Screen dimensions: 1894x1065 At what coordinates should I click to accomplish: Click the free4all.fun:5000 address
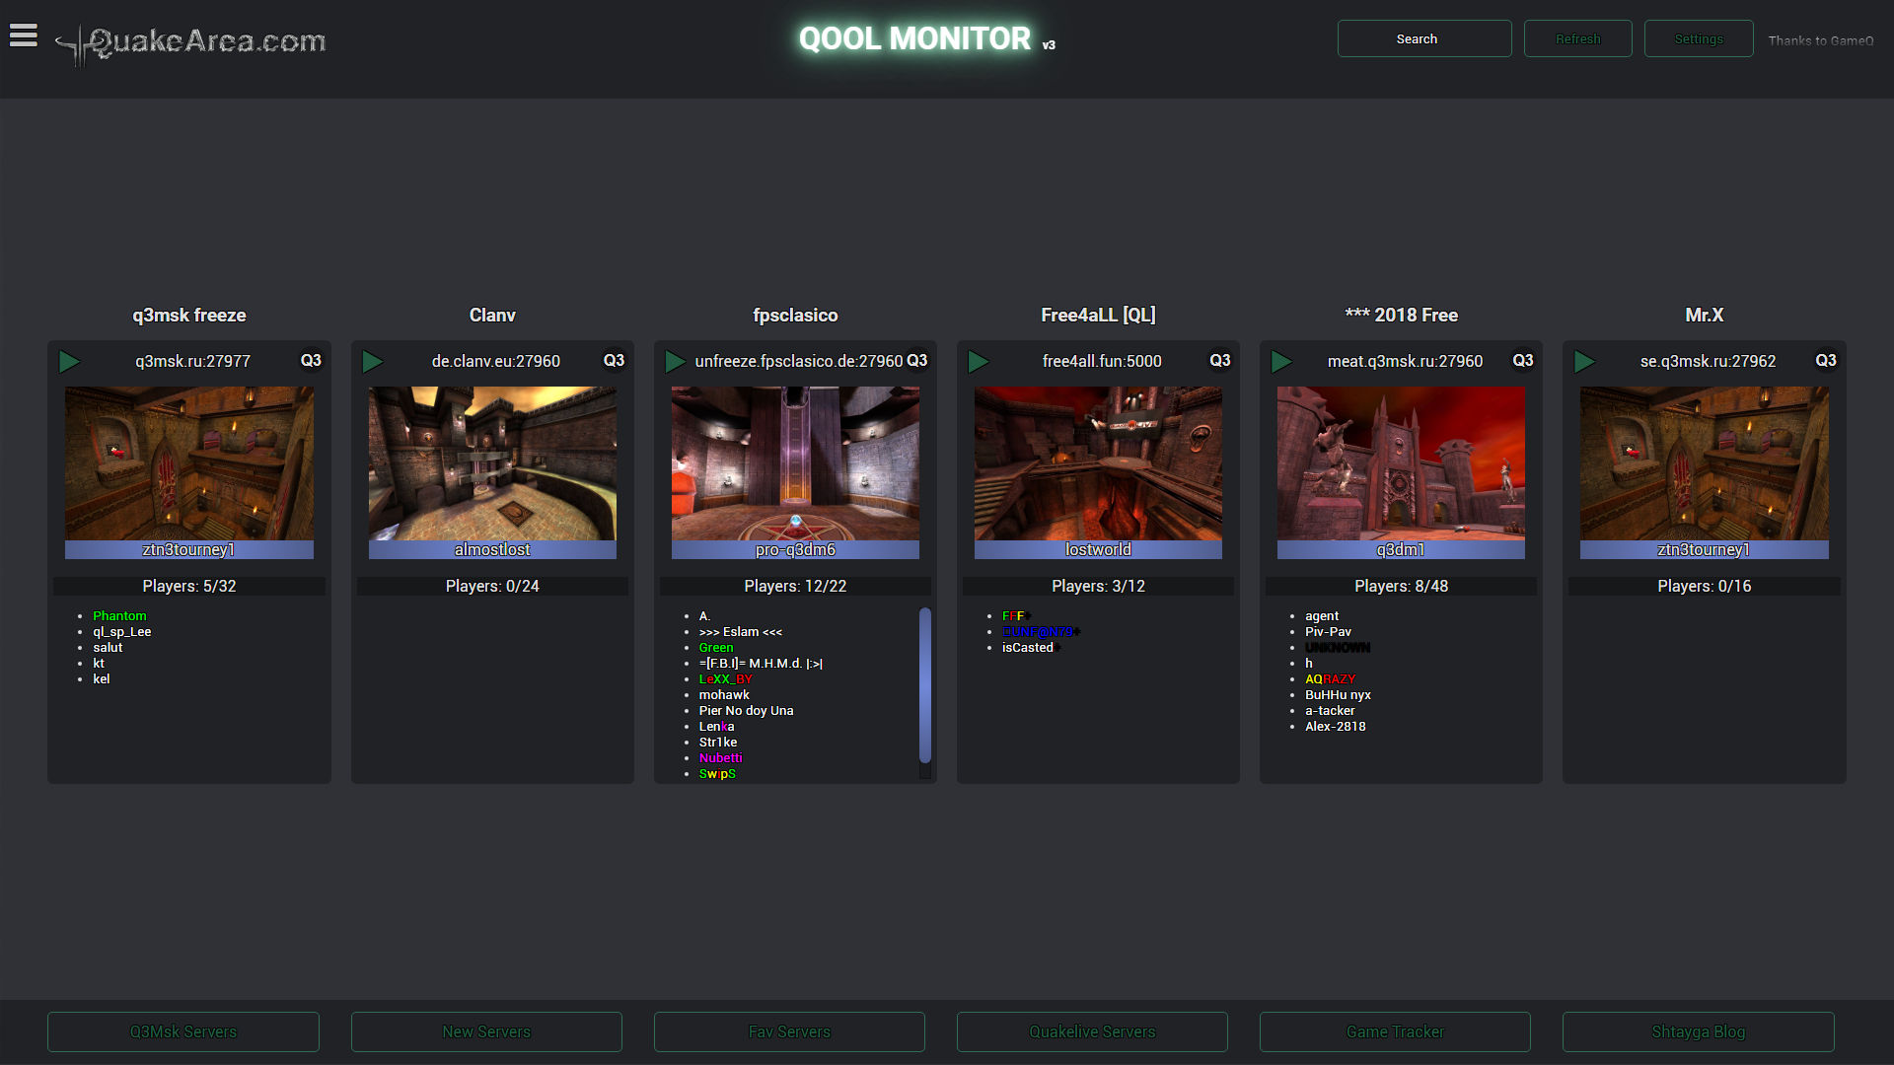point(1101,362)
